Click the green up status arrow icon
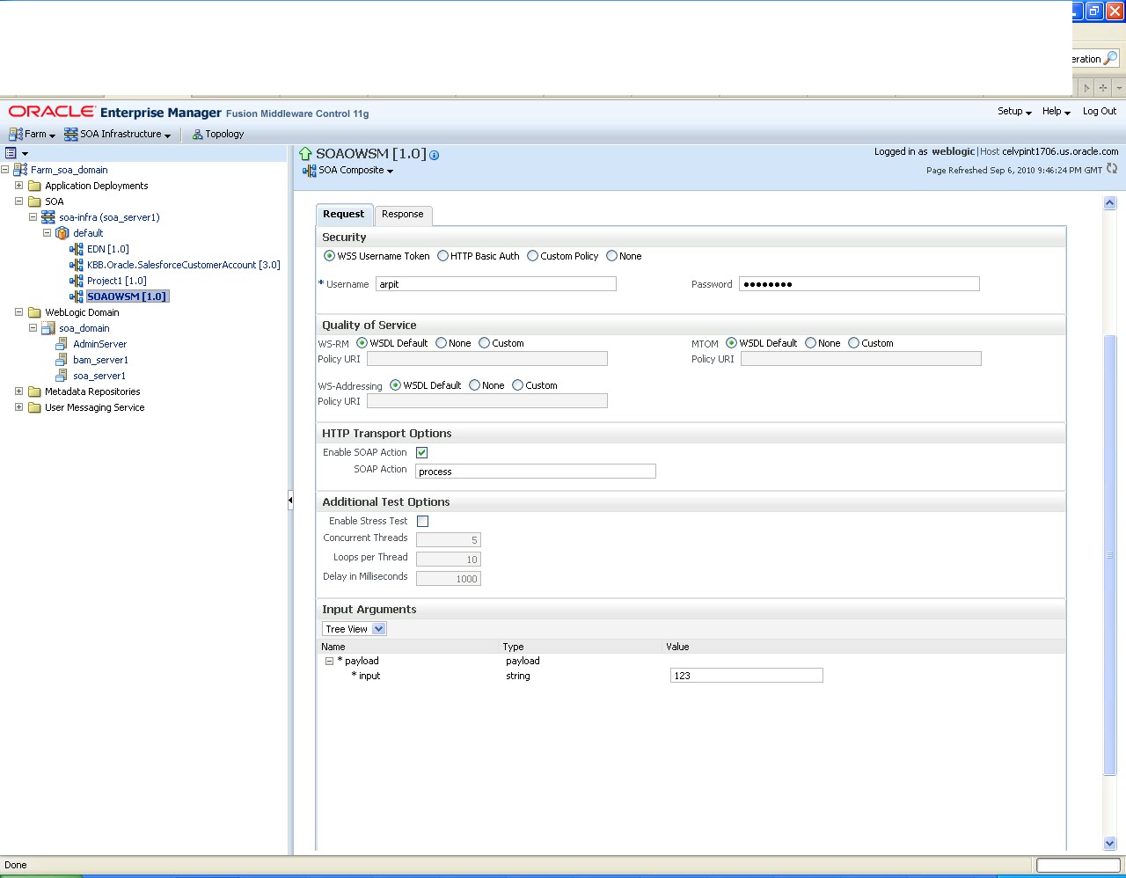The width and height of the screenshot is (1126, 878). click(306, 154)
